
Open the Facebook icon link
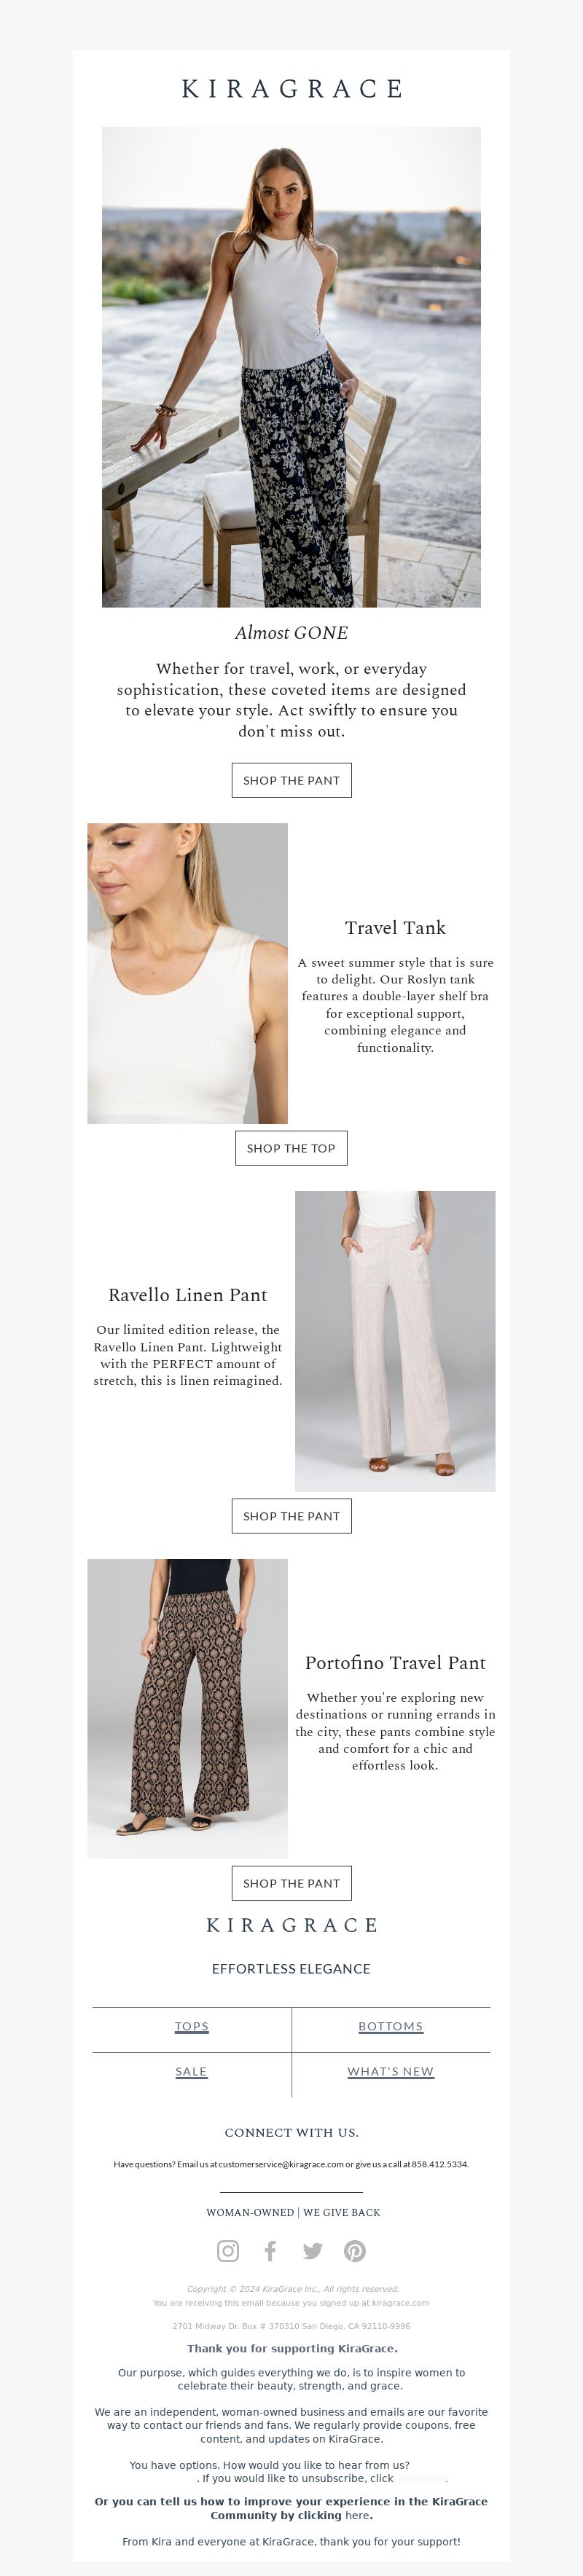[270, 2250]
